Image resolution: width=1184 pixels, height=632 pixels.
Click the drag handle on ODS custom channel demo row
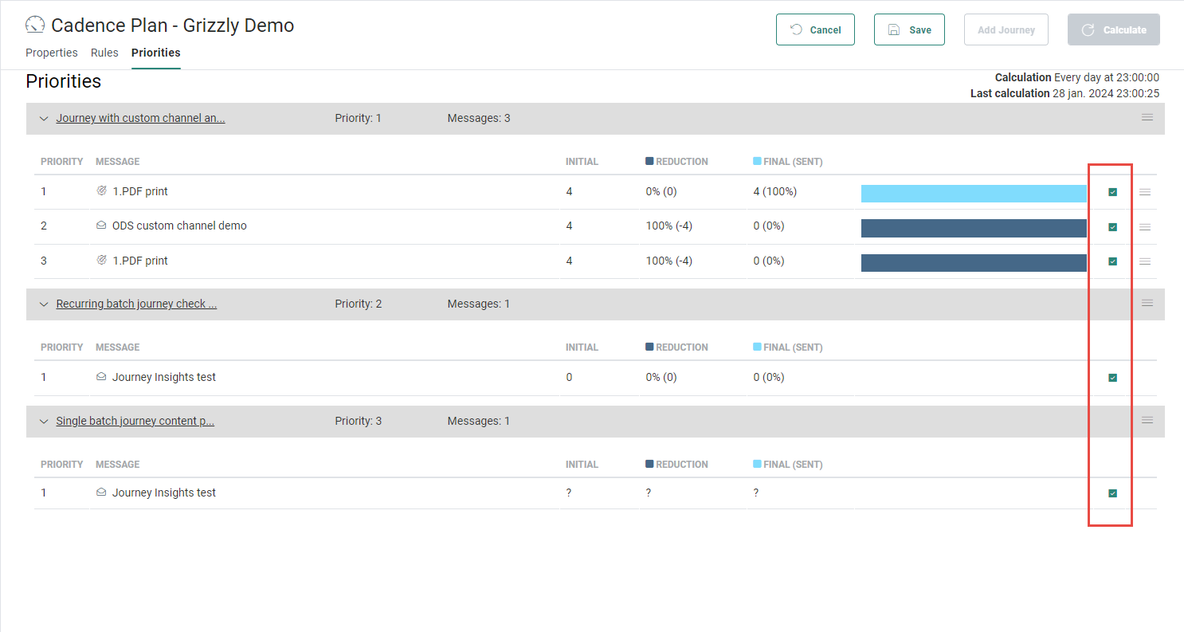tap(1144, 227)
